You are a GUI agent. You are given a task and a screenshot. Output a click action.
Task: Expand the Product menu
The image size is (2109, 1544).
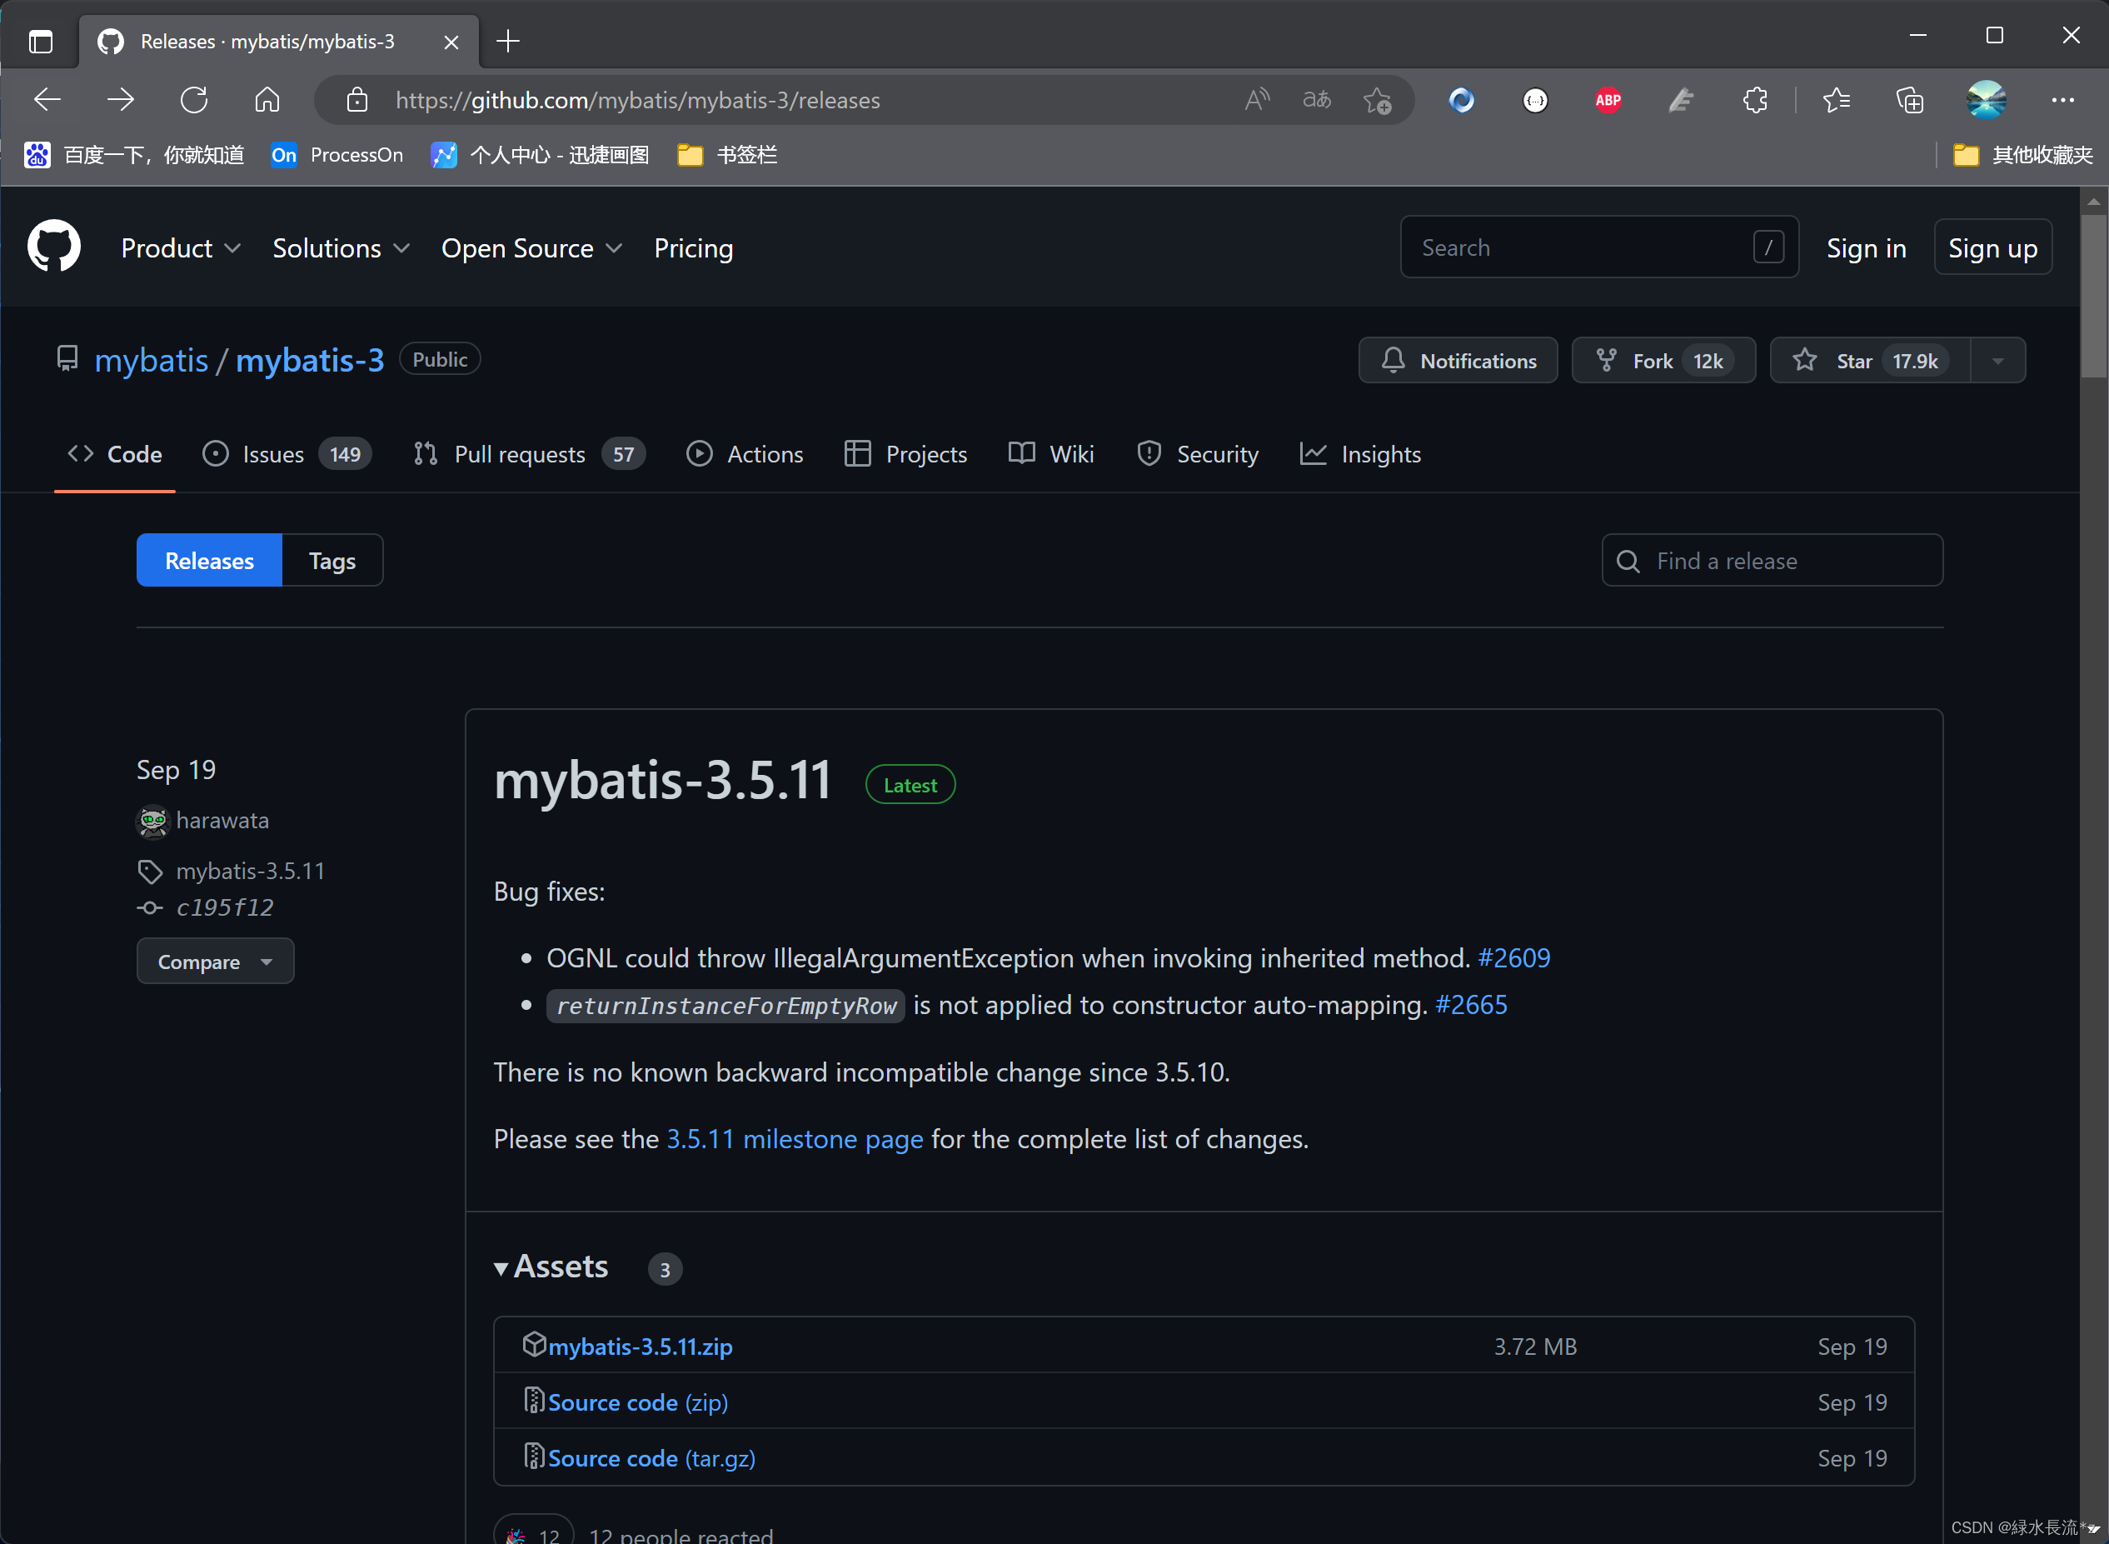(182, 248)
